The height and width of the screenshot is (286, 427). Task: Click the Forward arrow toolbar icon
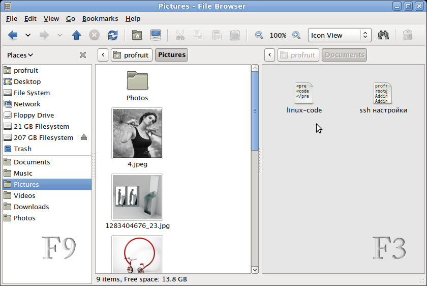pyautogui.click(x=44, y=35)
